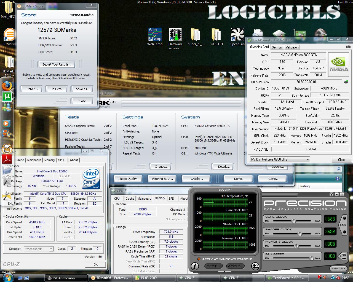Click Submit Your Results button
Image resolution: width=353 pixels, height=282 pixels.
pyautogui.click(x=57, y=64)
